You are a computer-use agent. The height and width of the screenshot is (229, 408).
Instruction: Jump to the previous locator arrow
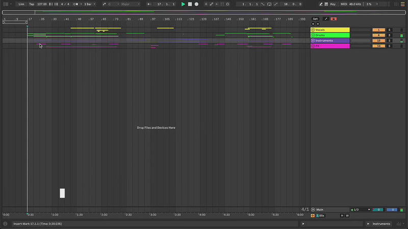[x=313, y=23]
